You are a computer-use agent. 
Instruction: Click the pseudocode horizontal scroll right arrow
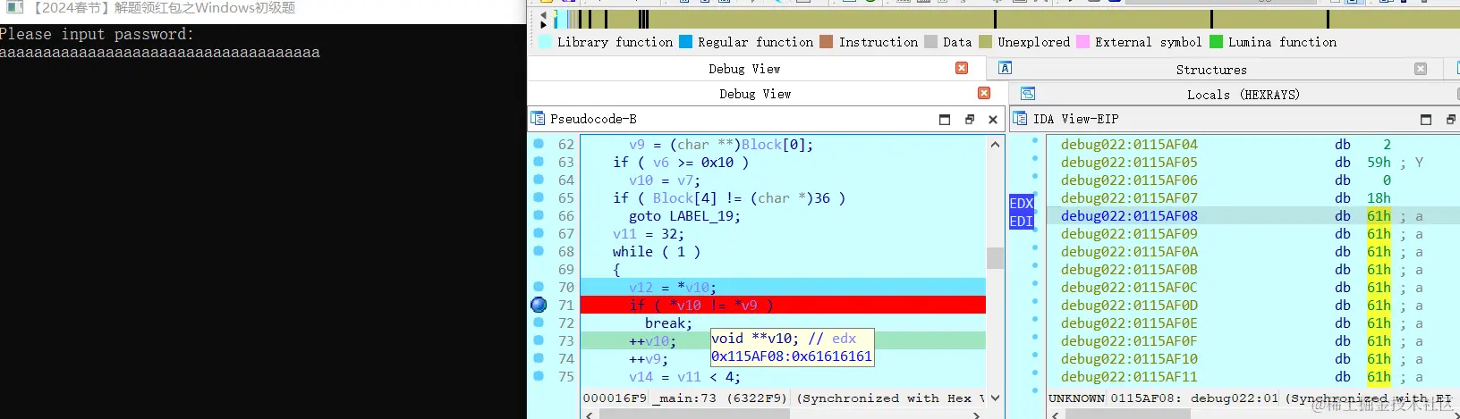tap(977, 415)
